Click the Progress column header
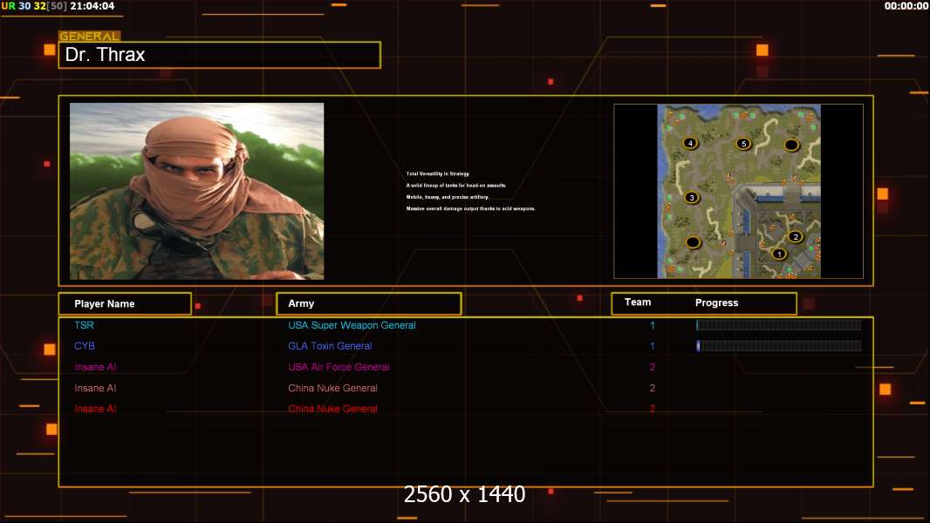The width and height of the screenshot is (930, 523). point(716,303)
